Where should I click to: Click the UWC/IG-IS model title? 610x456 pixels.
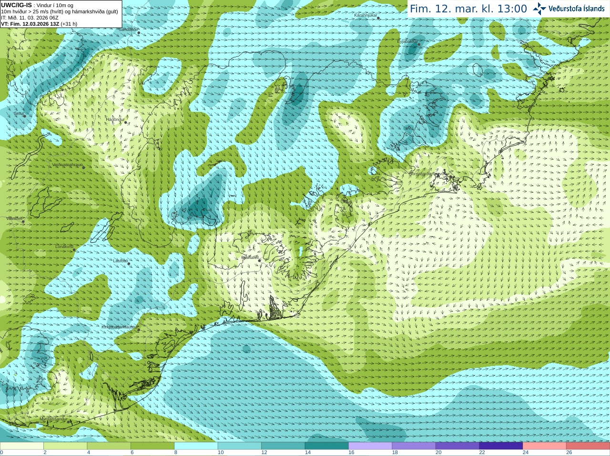point(16,5)
